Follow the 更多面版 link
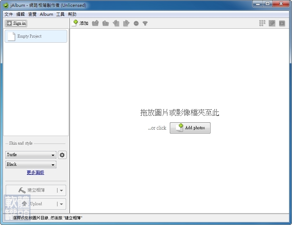The height and width of the screenshot is (225, 292). (x=36, y=173)
